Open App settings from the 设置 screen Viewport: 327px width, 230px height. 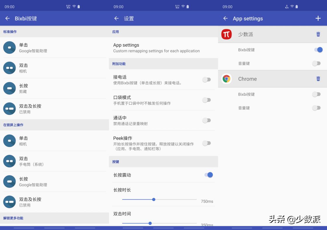coord(163,48)
